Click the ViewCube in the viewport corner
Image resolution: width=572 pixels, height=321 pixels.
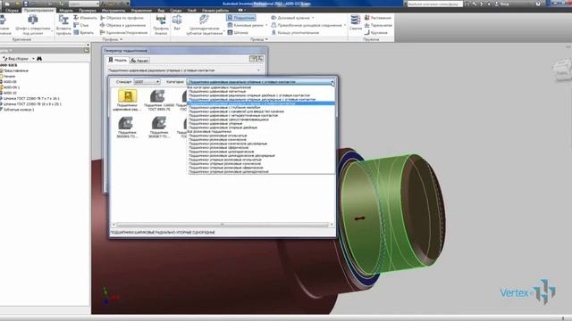562,70
